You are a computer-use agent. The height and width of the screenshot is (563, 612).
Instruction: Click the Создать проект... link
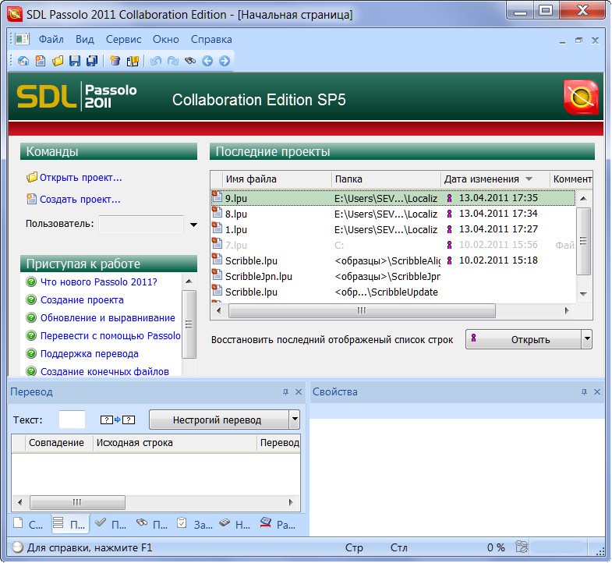coord(80,200)
